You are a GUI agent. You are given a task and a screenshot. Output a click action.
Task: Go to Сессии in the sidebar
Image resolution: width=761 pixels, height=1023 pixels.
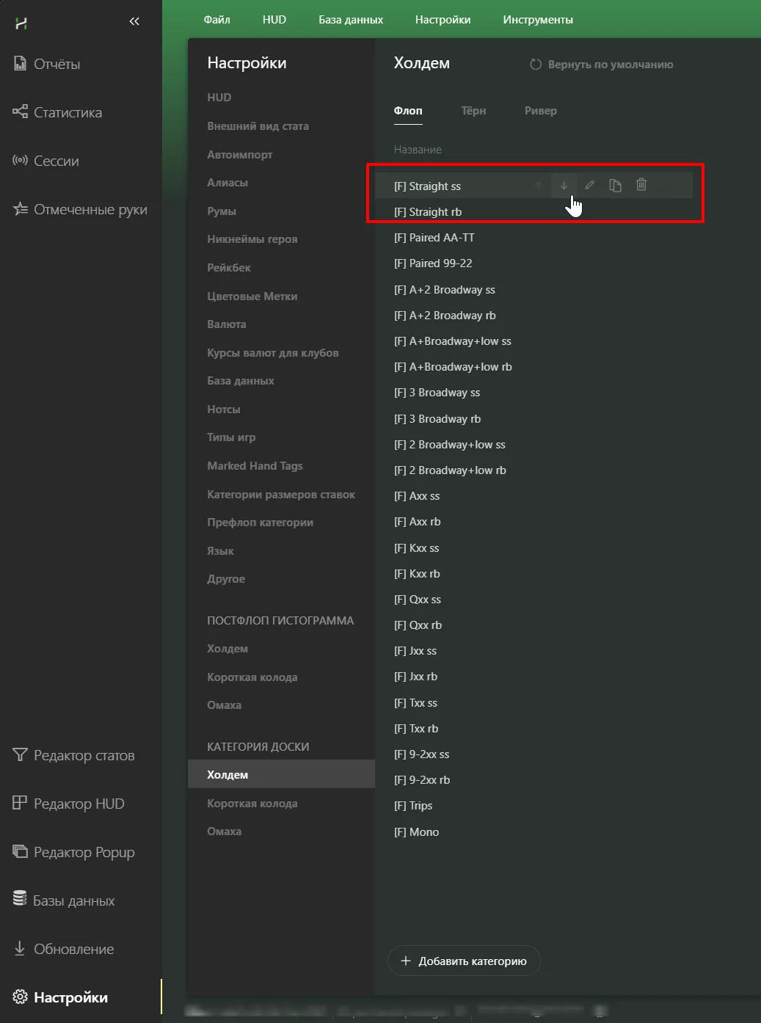(x=56, y=161)
